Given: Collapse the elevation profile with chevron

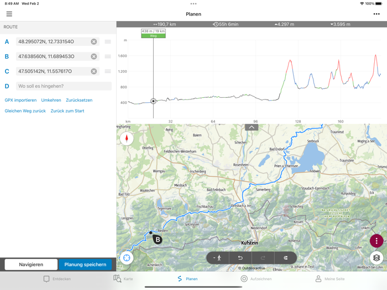Looking at the screenshot, I should [x=252, y=127].
